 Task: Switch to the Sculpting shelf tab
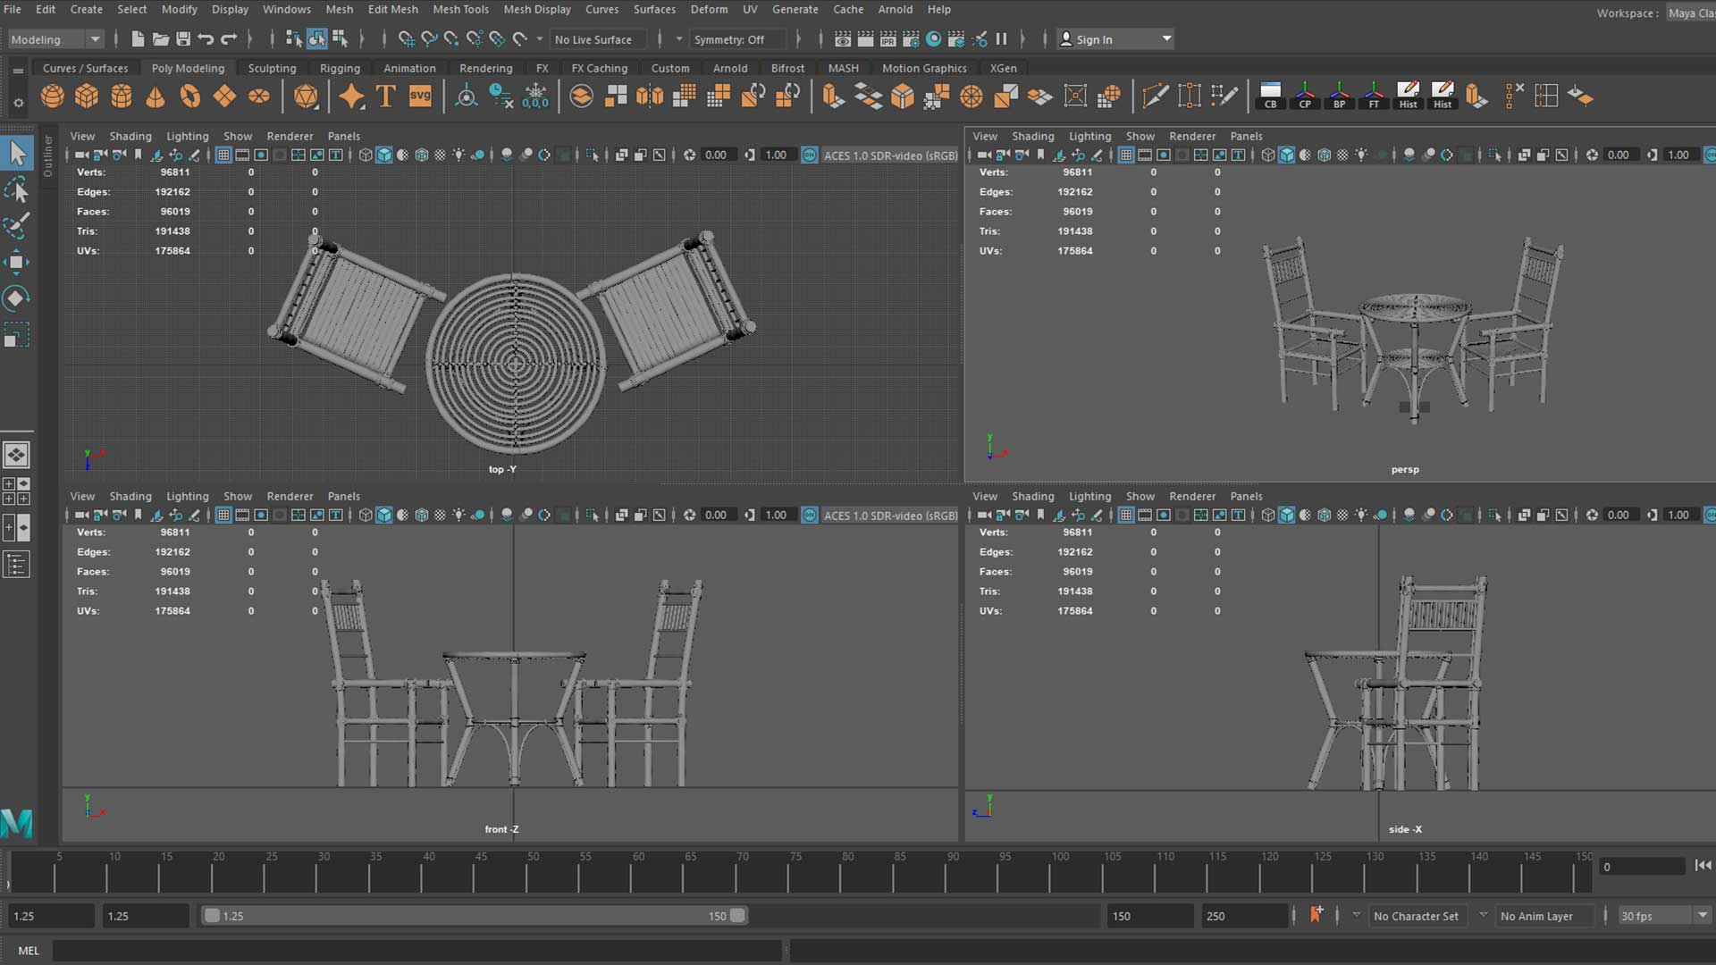pos(272,68)
